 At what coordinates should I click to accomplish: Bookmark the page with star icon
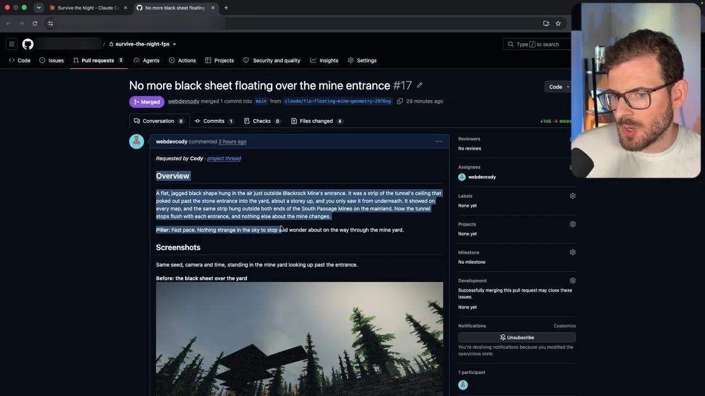click(x=558, y=23)
